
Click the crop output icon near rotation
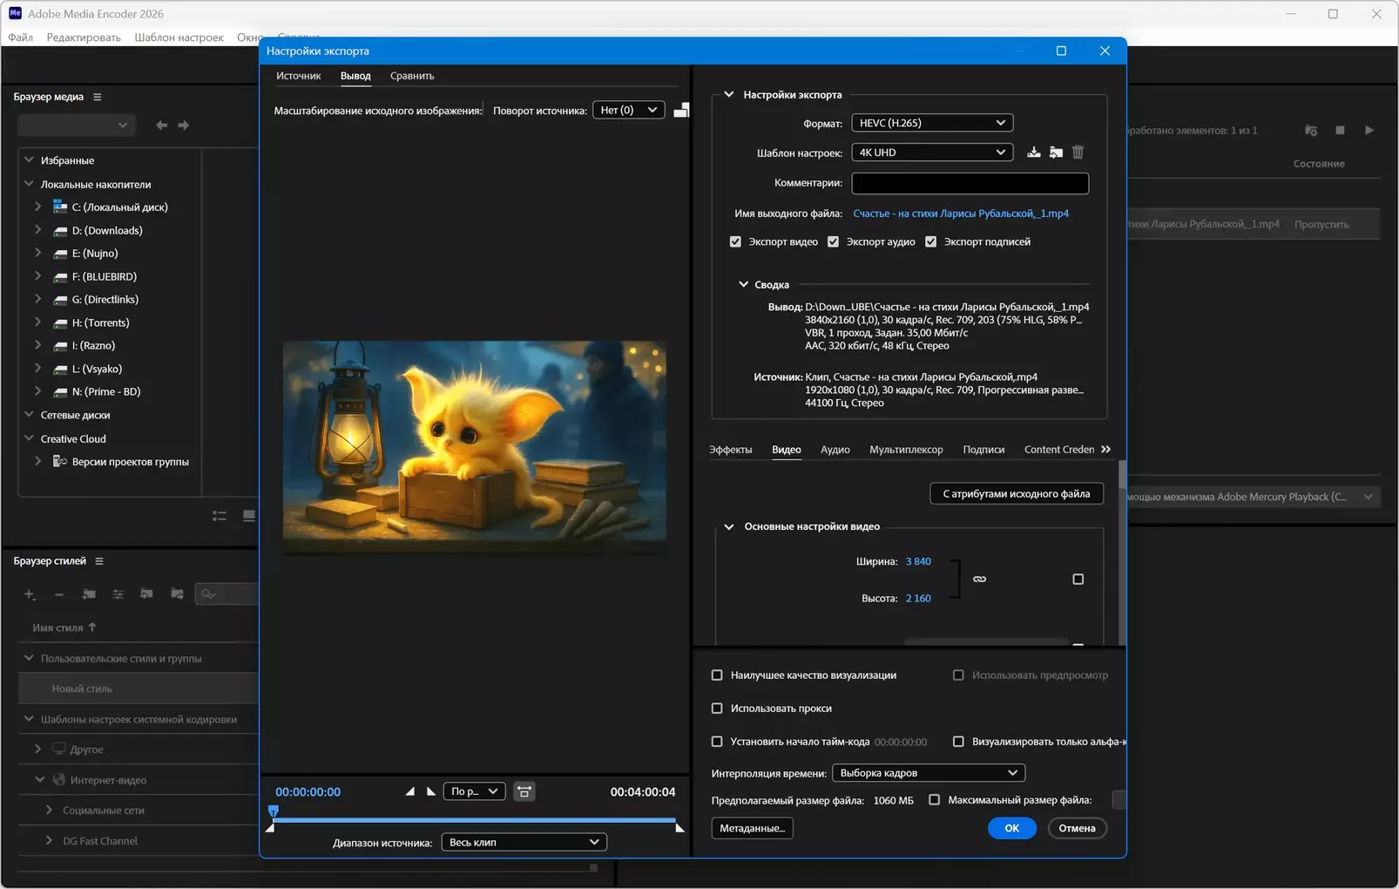[681, 111]
